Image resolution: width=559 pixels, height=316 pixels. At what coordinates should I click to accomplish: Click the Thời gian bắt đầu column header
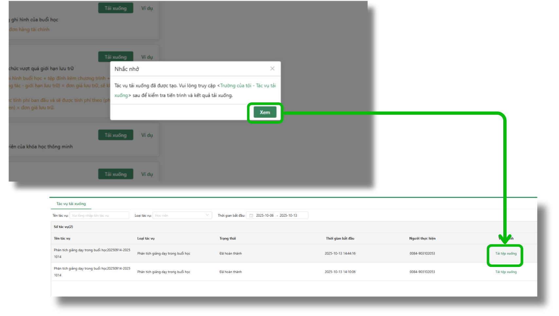click(x=340, y=238)
